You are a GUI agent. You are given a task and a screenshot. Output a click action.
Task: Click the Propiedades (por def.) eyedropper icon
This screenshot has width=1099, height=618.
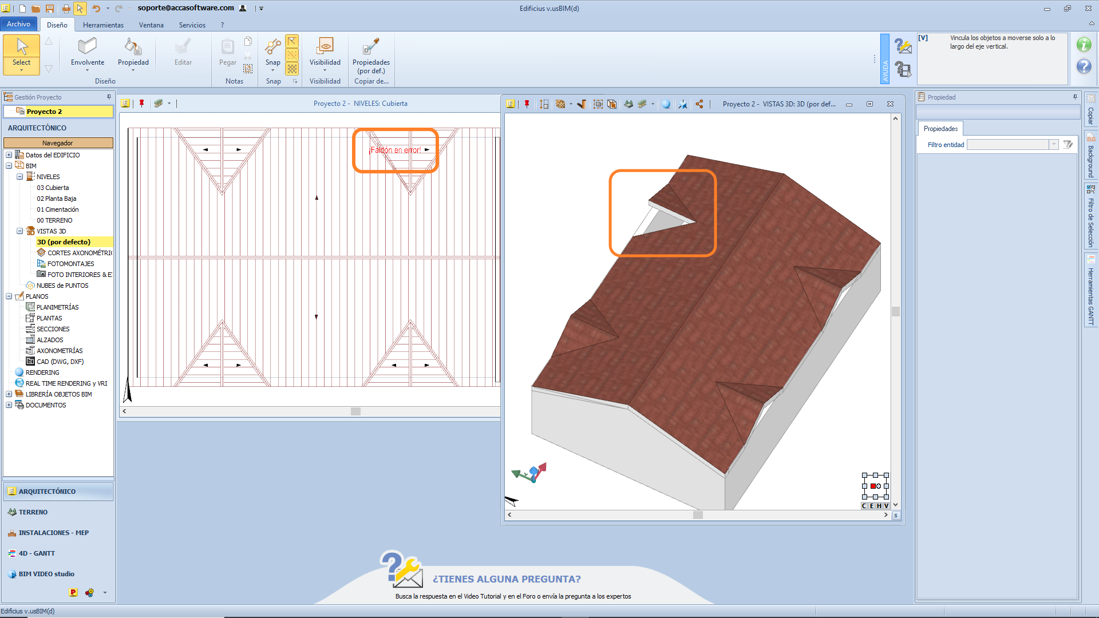[x=371, y=46]
